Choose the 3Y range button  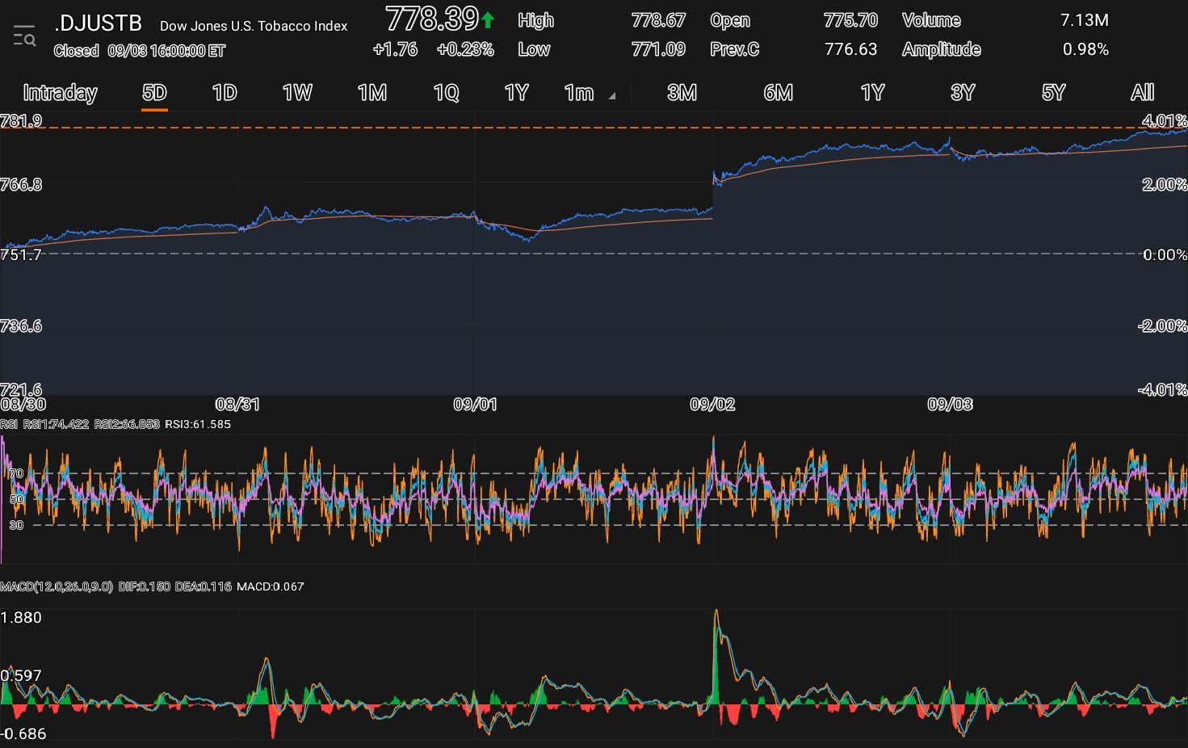tap(963, 93)
